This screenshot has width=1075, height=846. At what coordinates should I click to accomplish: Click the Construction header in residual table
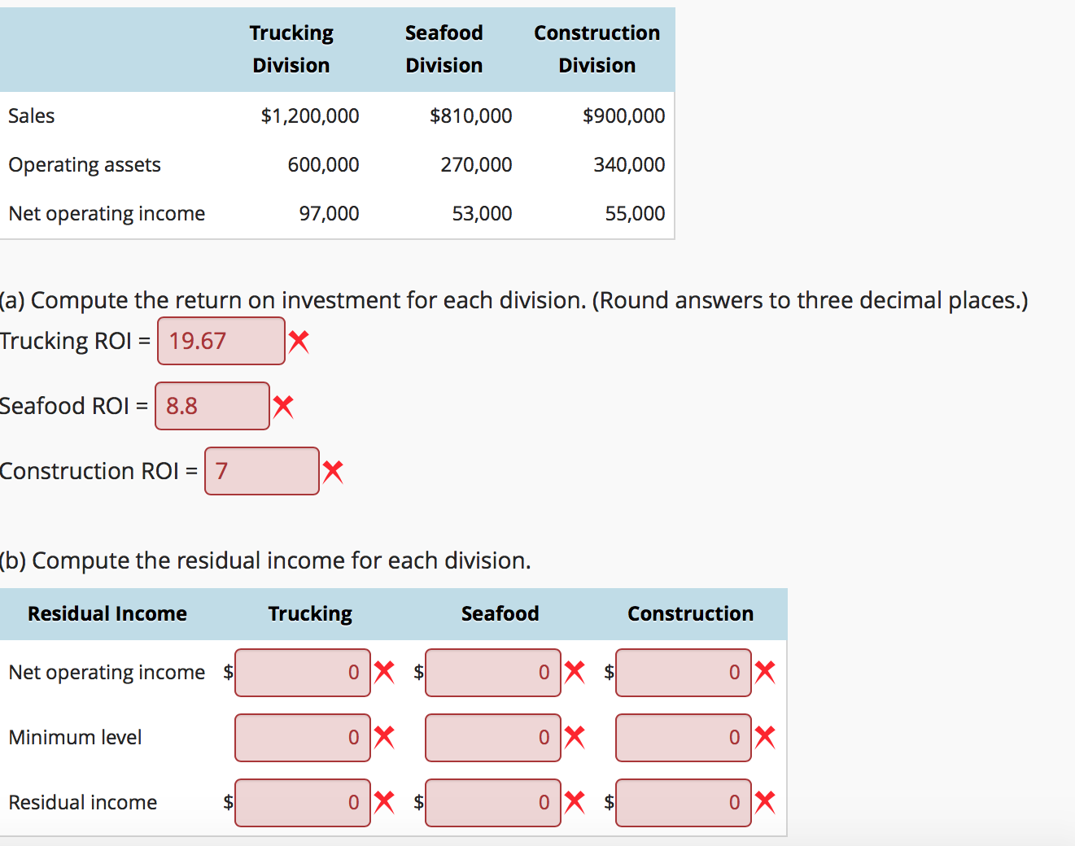[x=691, y=613]
